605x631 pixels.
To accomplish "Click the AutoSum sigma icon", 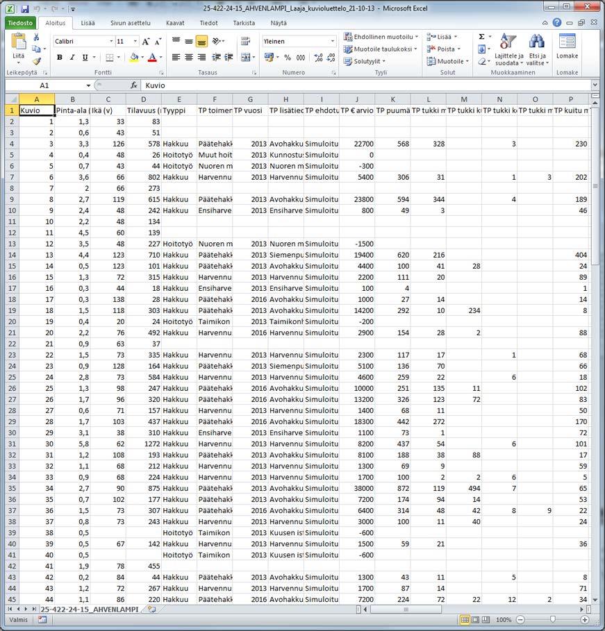I will point(482,37).
